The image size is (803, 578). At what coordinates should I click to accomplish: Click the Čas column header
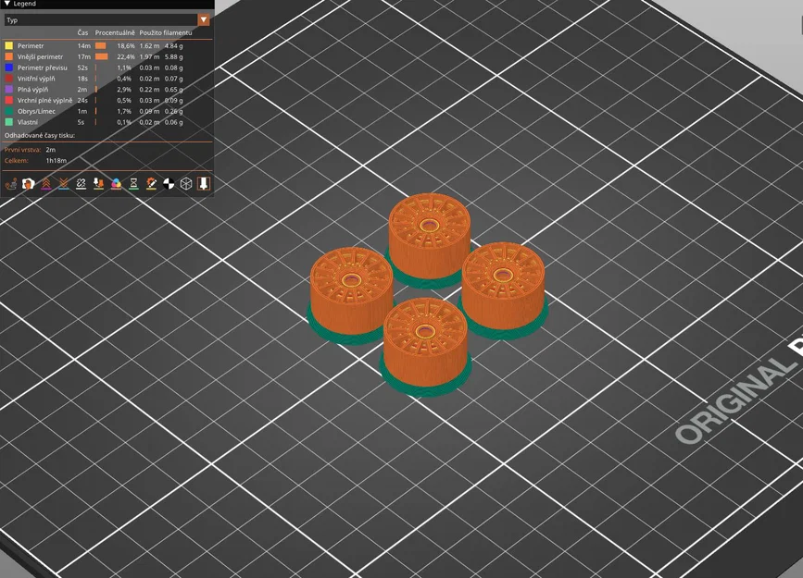point(82,32)
